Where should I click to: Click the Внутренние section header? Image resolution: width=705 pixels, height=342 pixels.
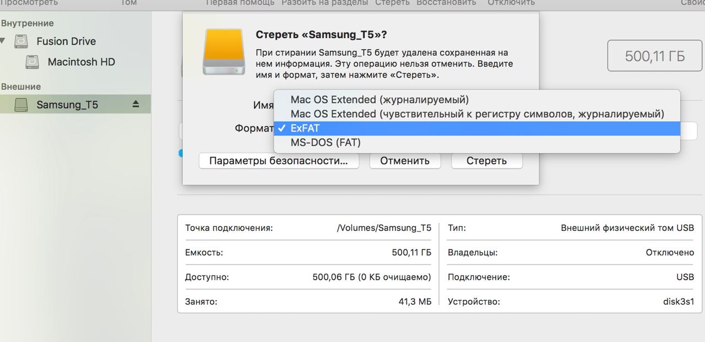pos(28,23)
